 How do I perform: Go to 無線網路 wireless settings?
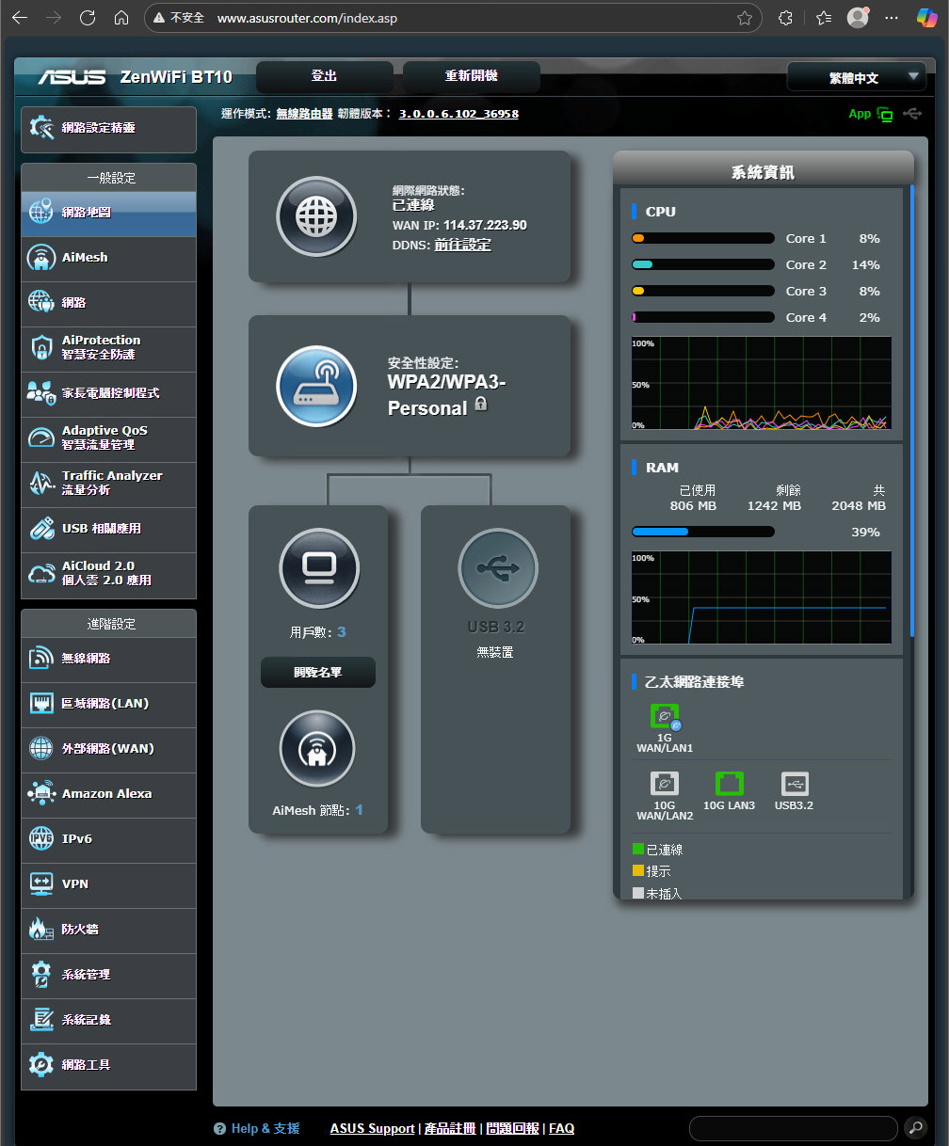[108, 660]
